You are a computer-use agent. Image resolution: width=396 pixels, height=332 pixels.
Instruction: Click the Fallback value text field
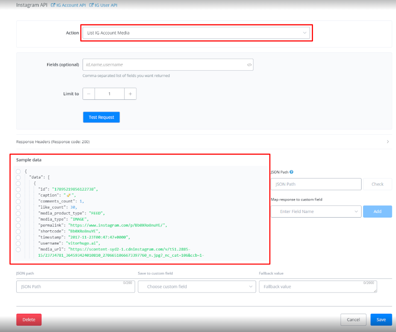(318, 287)
